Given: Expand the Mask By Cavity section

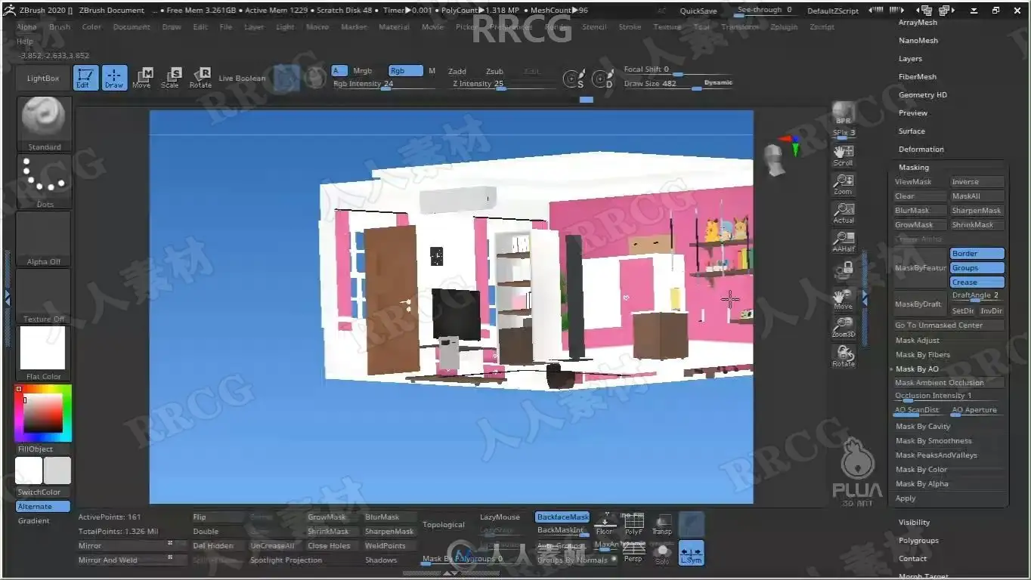Looking at the screenshot, I should coord(923,427).
